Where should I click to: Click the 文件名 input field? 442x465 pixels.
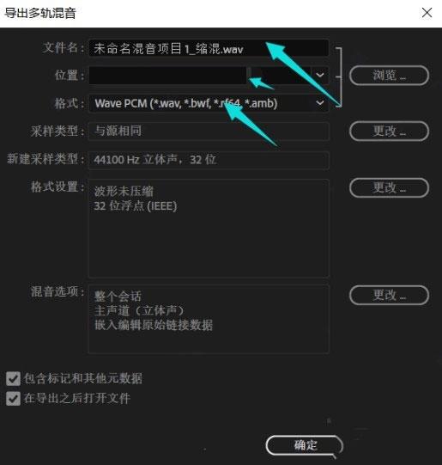(209, 48)
